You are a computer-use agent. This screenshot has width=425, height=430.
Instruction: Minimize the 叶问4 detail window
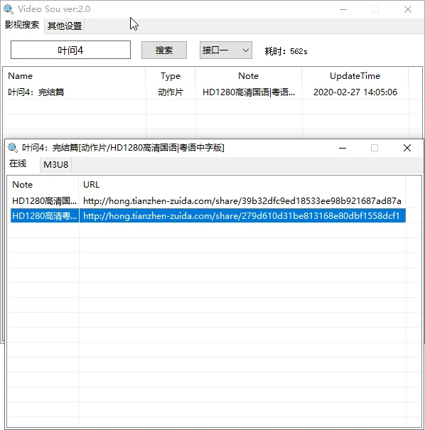coord(343,148)
